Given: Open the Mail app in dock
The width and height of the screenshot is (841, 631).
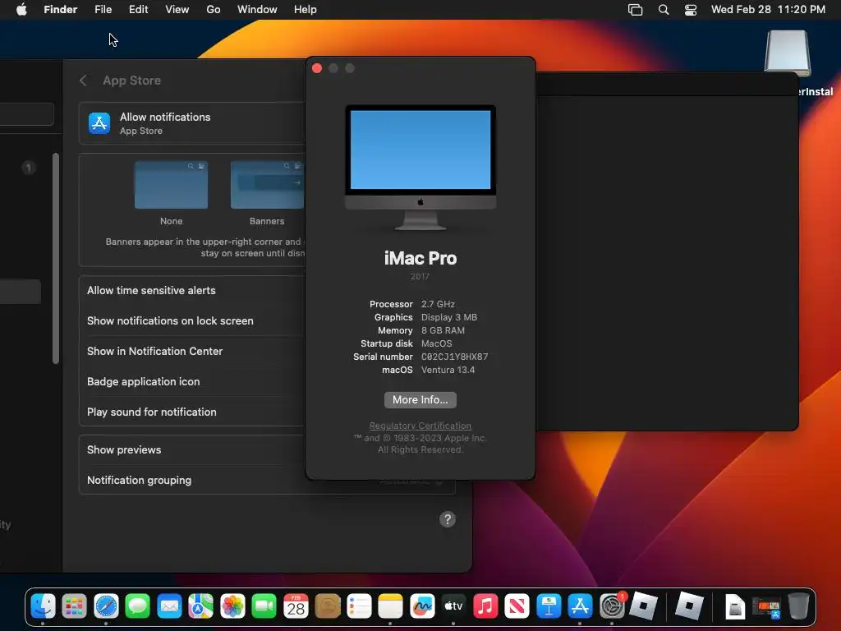Looking at the screenshot, I should (169, 606).
